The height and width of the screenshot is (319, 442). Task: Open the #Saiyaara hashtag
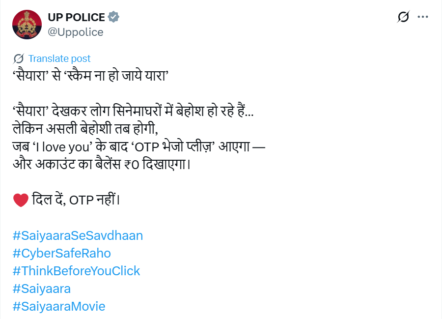tap(42, 289)
